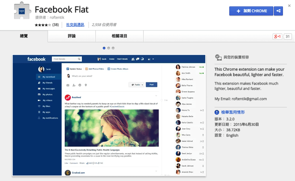The height and width of the screenshot is (181, 295).
Task: Click My apps icon in preview sidebar
Action: pos(39,112)
